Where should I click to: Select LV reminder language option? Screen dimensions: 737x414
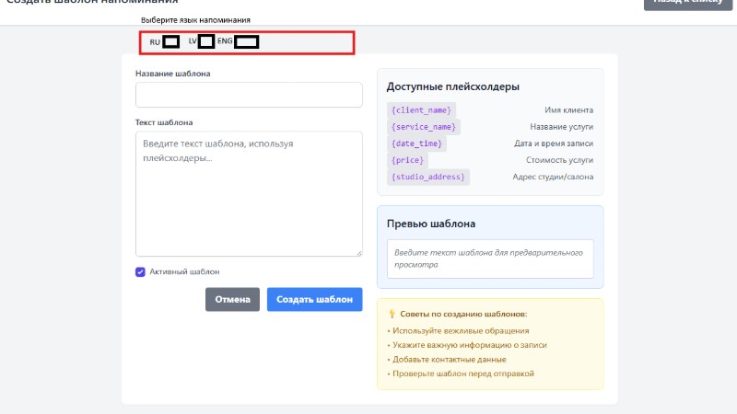[206, 41]
